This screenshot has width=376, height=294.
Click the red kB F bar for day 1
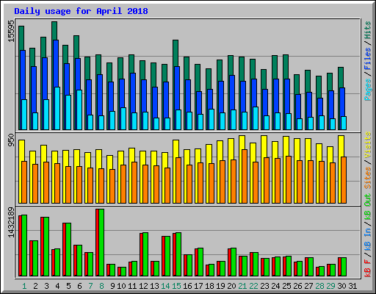point(20,245)
